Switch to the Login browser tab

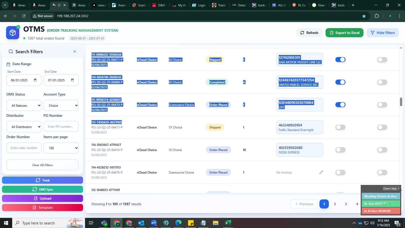pyautogui.click(x=199, y=5)
